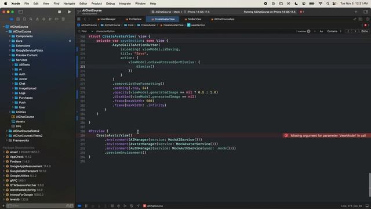Open the source control navigator icon
371x209 pixels.
[x=18, y=19]
